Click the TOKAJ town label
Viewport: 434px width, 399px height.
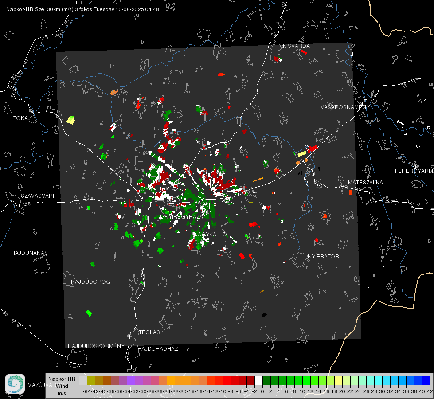coord(22,118)
